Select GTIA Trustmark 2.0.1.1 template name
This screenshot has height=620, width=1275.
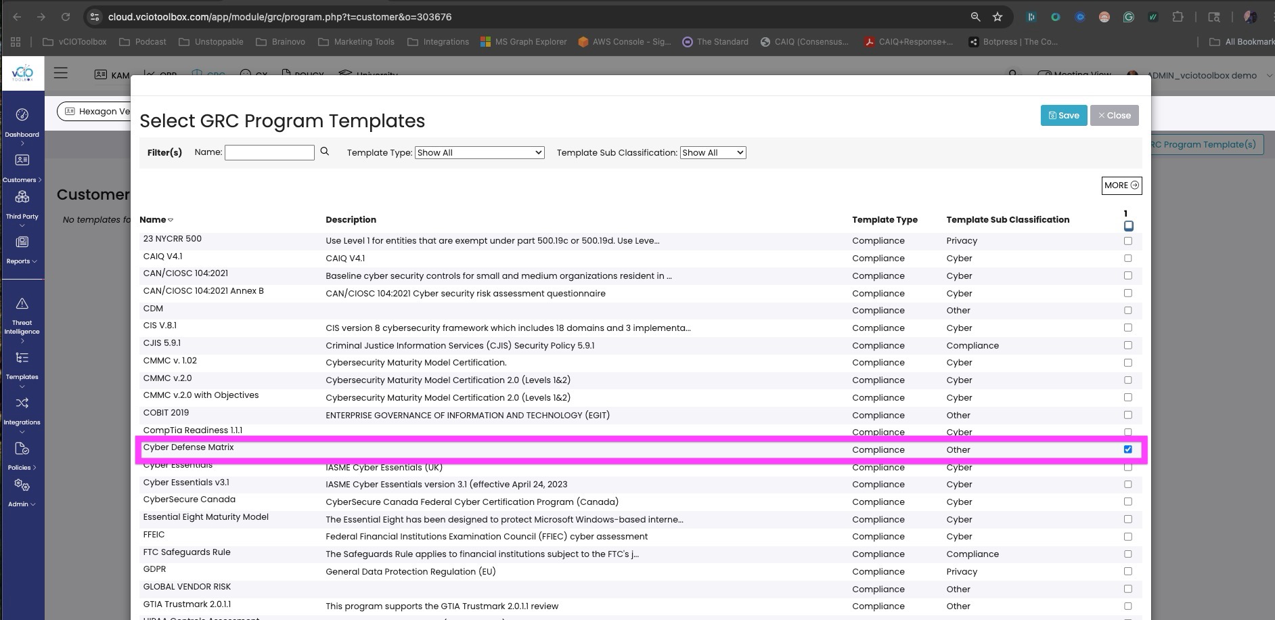pyautogui.click(x=187, y=604)
